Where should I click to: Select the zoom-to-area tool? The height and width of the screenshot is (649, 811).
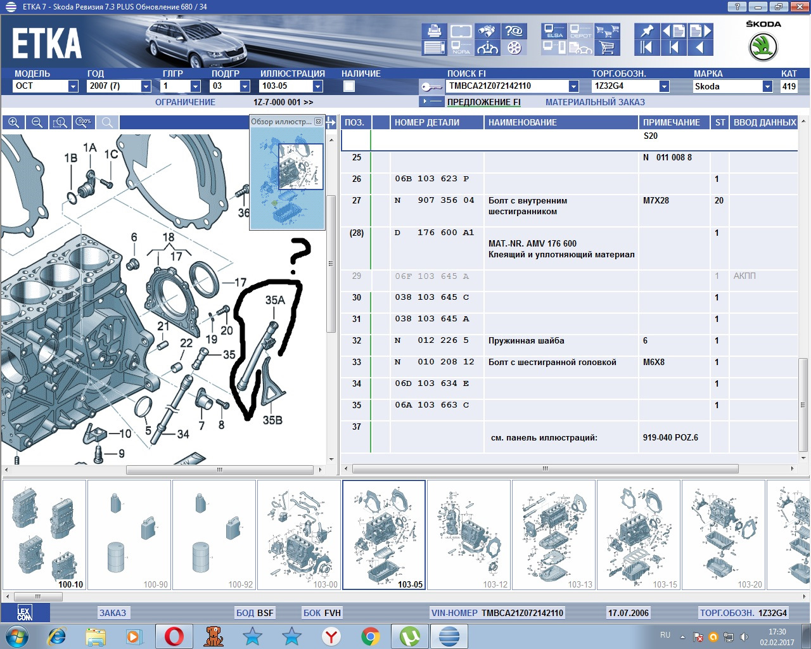pos(60,122)
